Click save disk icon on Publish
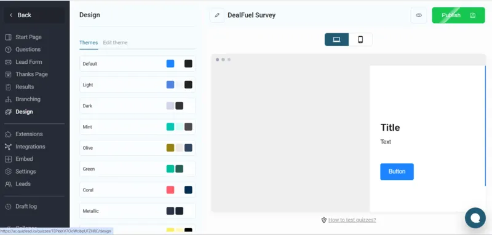This screenshot has height=235, width=492. coord(472,15)
